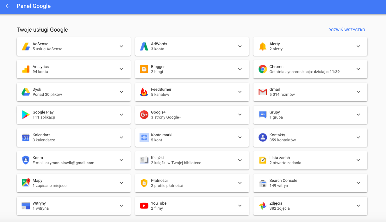
Task: Click the Zdjęcia pinwheel icon
Action: tap(263, 206)
